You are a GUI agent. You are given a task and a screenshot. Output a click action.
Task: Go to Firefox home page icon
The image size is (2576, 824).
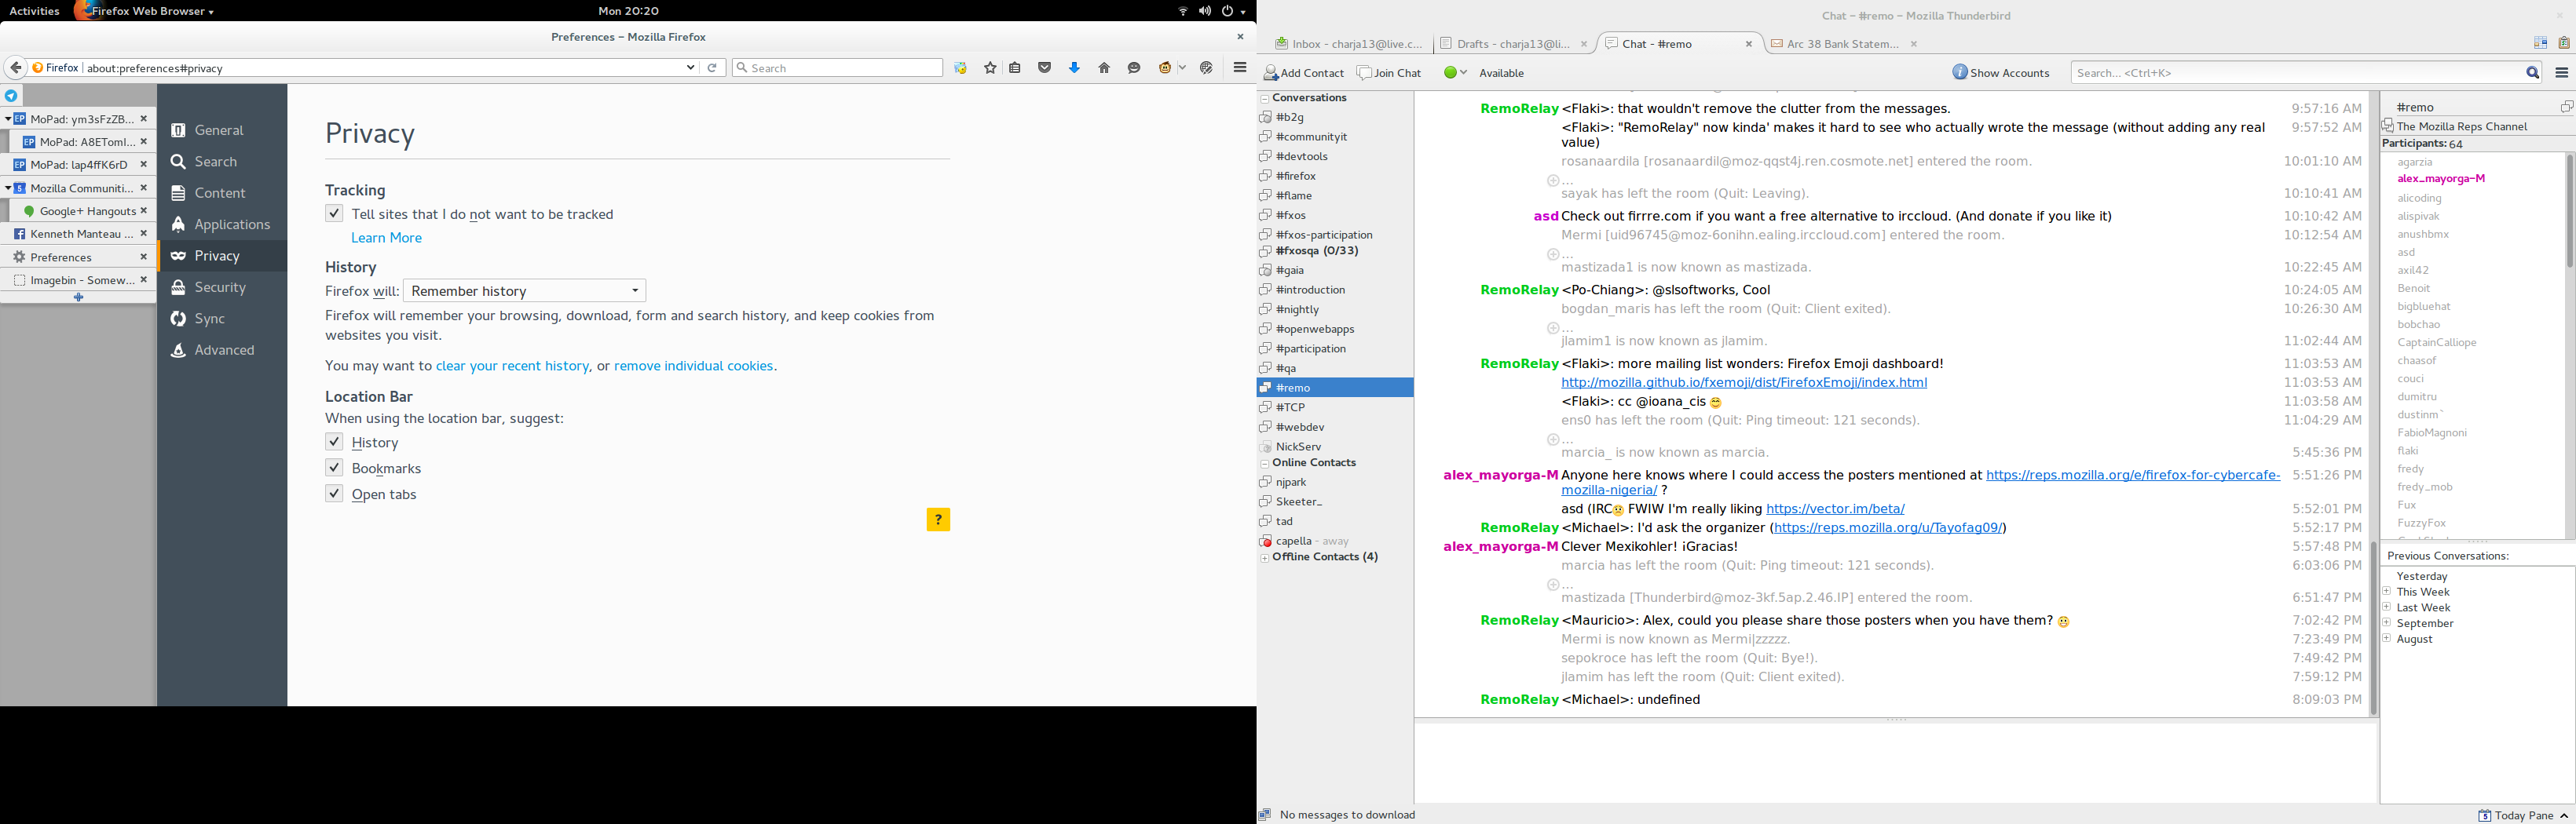pos(1104,68)
